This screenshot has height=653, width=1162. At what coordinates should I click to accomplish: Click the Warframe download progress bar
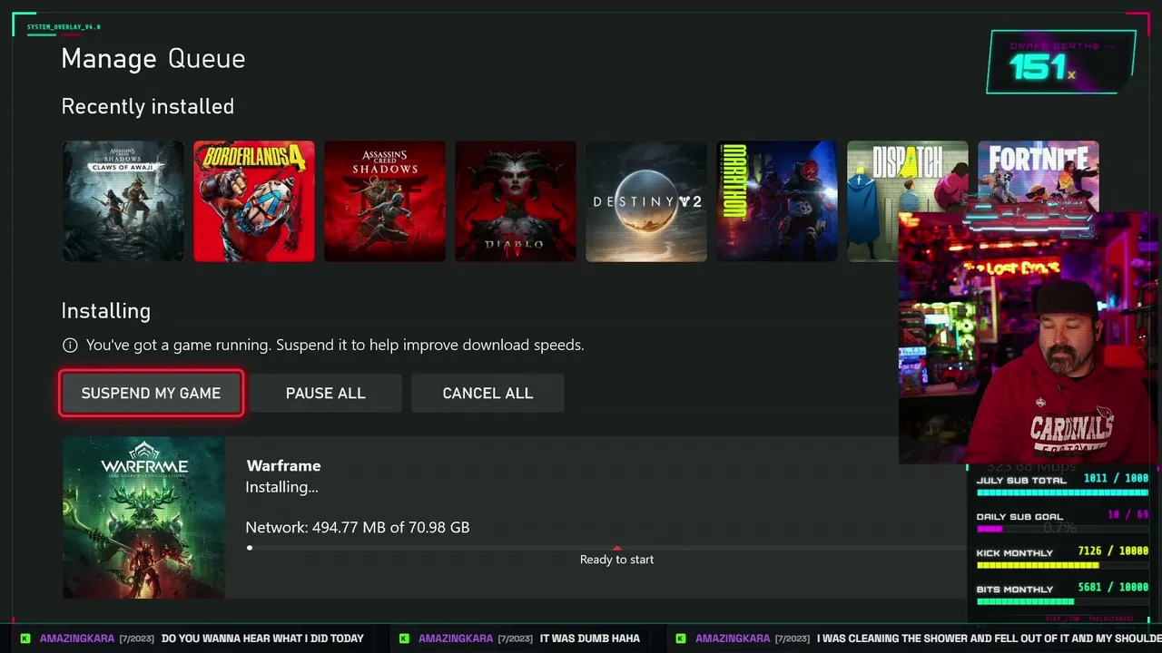(x=606, y=548)
